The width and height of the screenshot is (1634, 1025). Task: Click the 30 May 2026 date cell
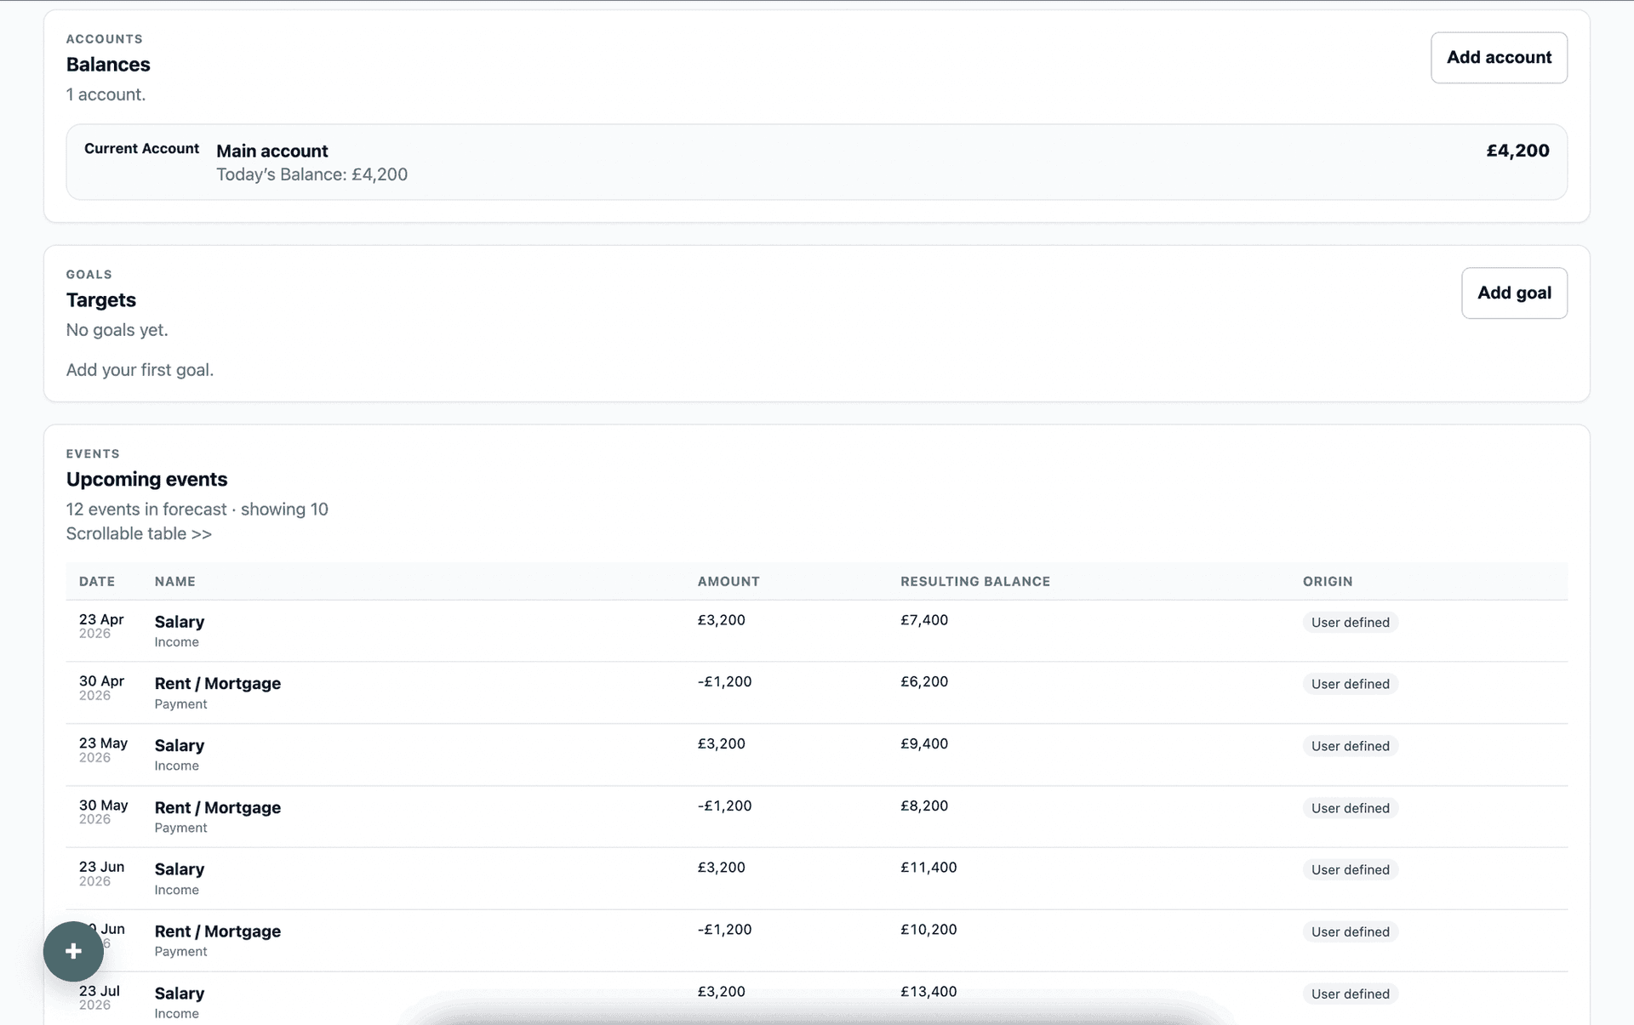coord(103,811)
